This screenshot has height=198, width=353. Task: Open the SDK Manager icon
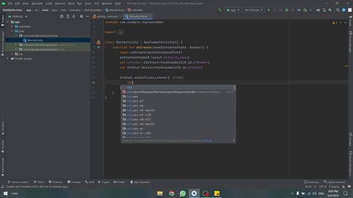pos(330,10)
